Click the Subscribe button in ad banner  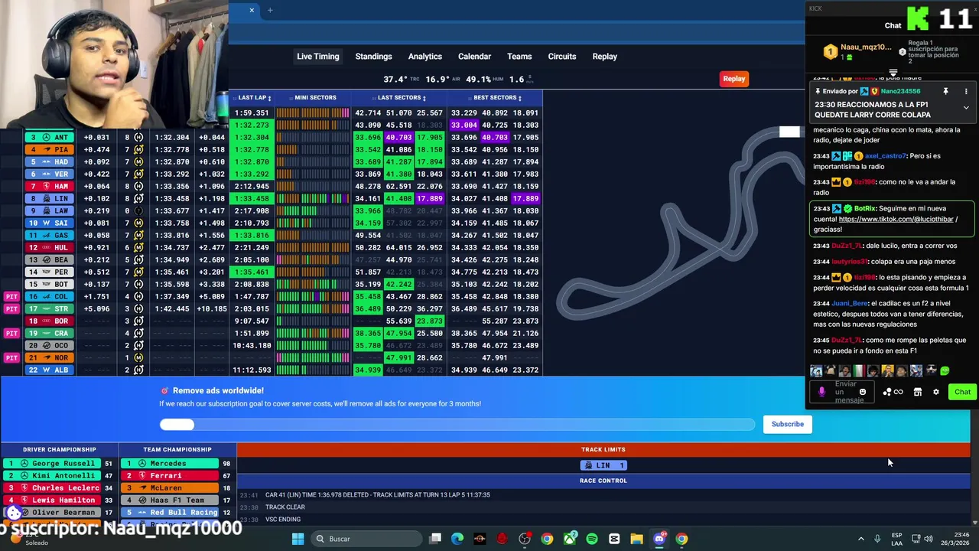(787, 424)
